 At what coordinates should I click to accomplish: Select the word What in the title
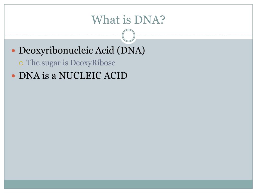click(106, 20)
